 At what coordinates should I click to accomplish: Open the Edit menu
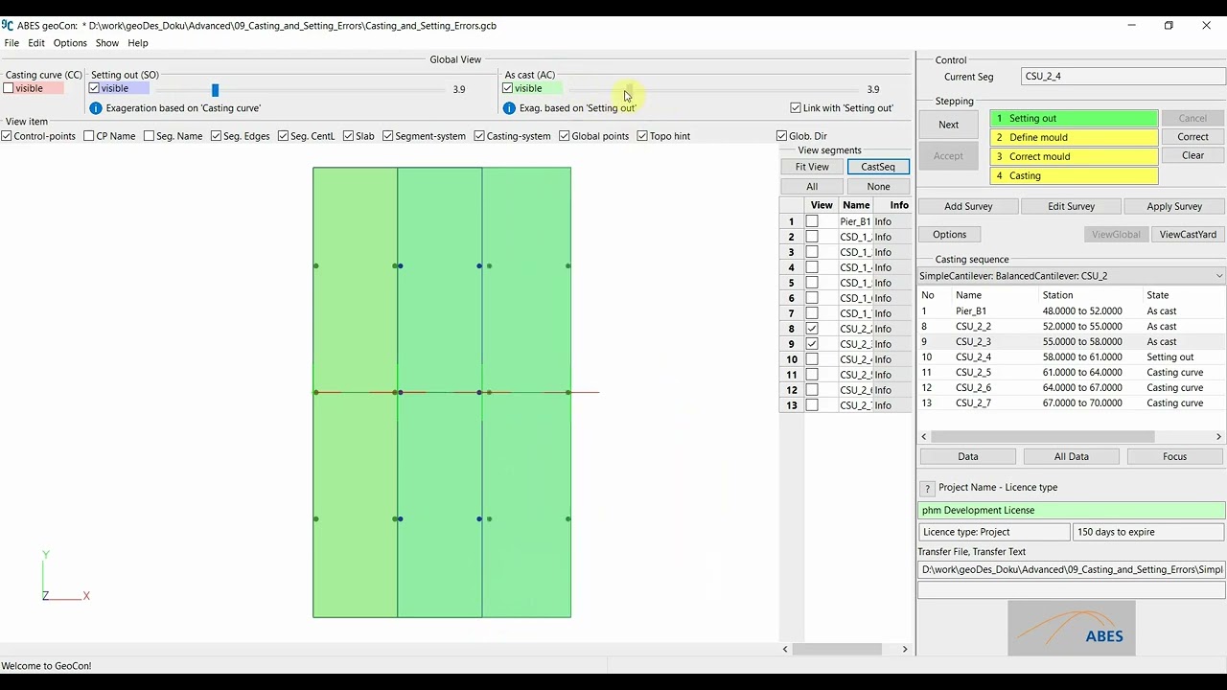coord(36,43)
